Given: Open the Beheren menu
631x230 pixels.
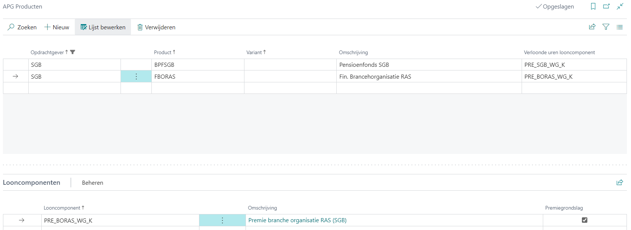Looking at the screenshot, I should pos(93,183).
